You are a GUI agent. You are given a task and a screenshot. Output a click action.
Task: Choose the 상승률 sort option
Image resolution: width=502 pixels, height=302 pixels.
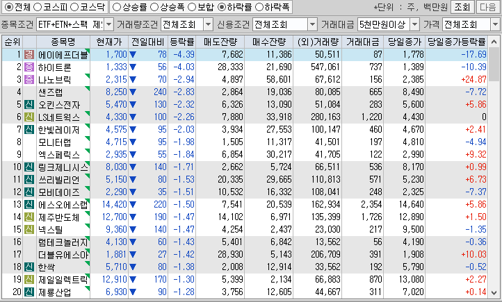click(x=118, y=7)
